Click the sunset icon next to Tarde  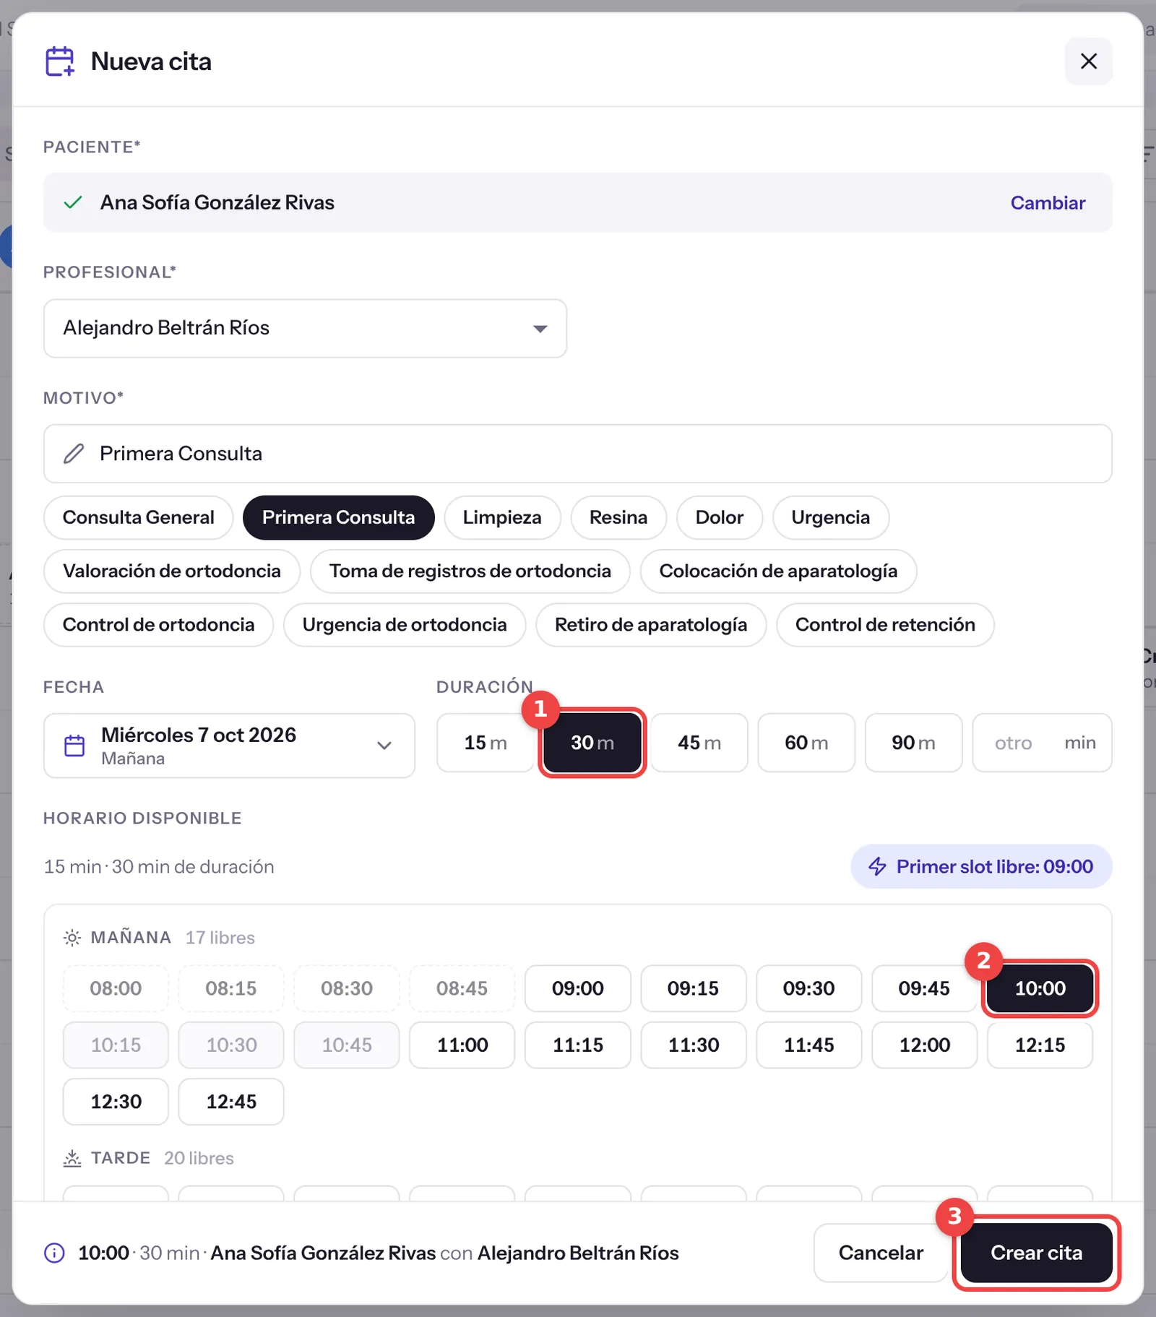click(x=72, y=1158)
